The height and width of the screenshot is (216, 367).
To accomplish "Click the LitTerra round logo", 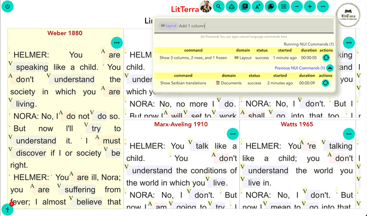I will 348,16.
